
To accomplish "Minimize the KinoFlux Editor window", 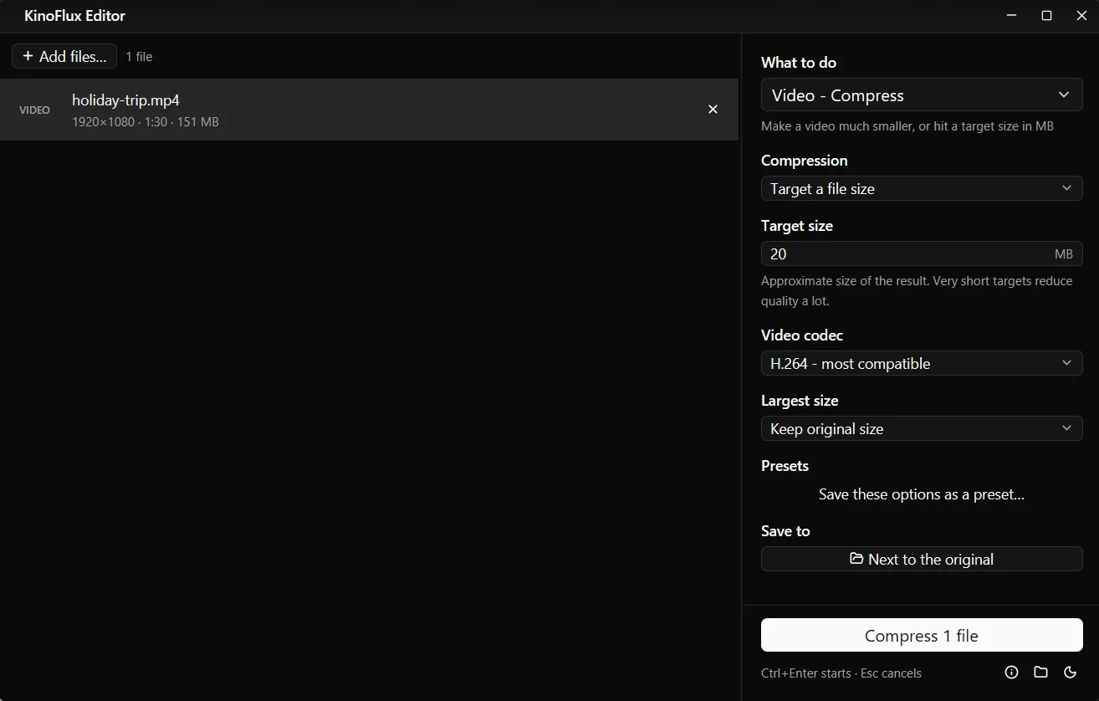I will click(1012, 16).
